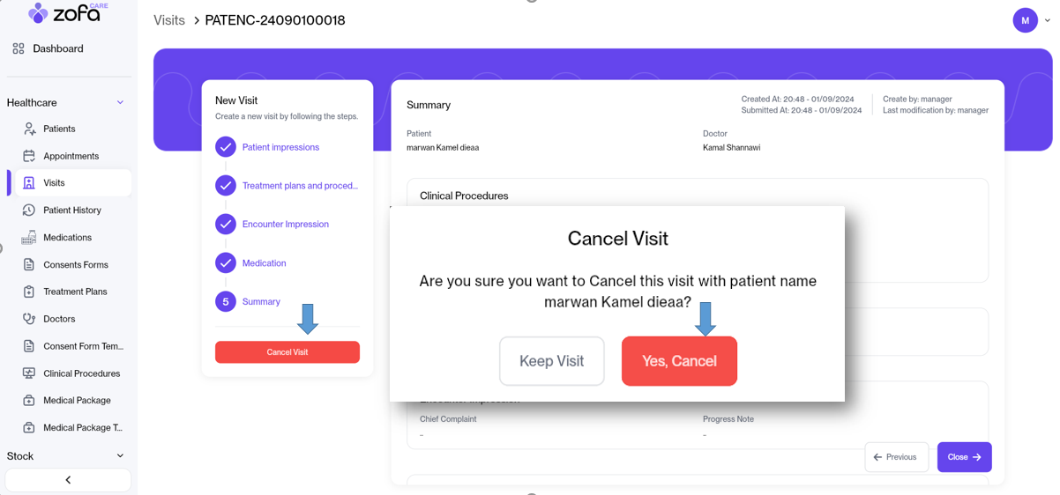The height and width of the screenshot is (495, 1060).
Task: Click the Appointments calendar icon
Action: click(29, 156)
